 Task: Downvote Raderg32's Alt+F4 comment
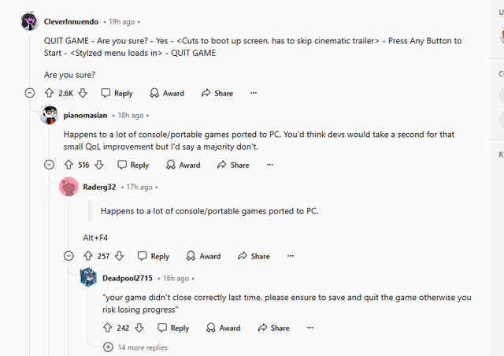click(x=120, y=256)
